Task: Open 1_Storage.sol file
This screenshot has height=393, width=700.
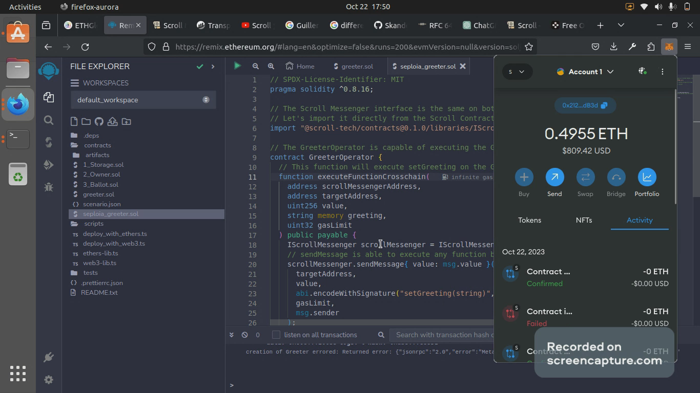Action: (103, 165)
